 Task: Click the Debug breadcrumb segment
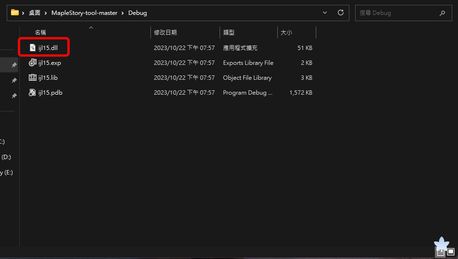pos(137,13)
